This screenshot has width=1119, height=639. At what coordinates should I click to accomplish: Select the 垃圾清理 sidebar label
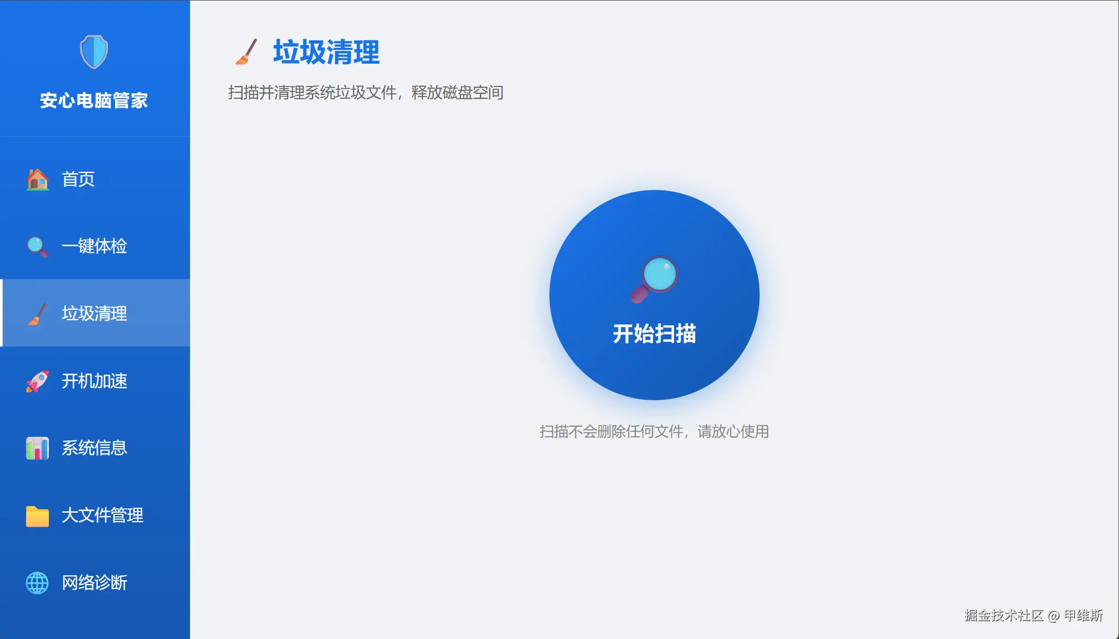pos(94,314)
